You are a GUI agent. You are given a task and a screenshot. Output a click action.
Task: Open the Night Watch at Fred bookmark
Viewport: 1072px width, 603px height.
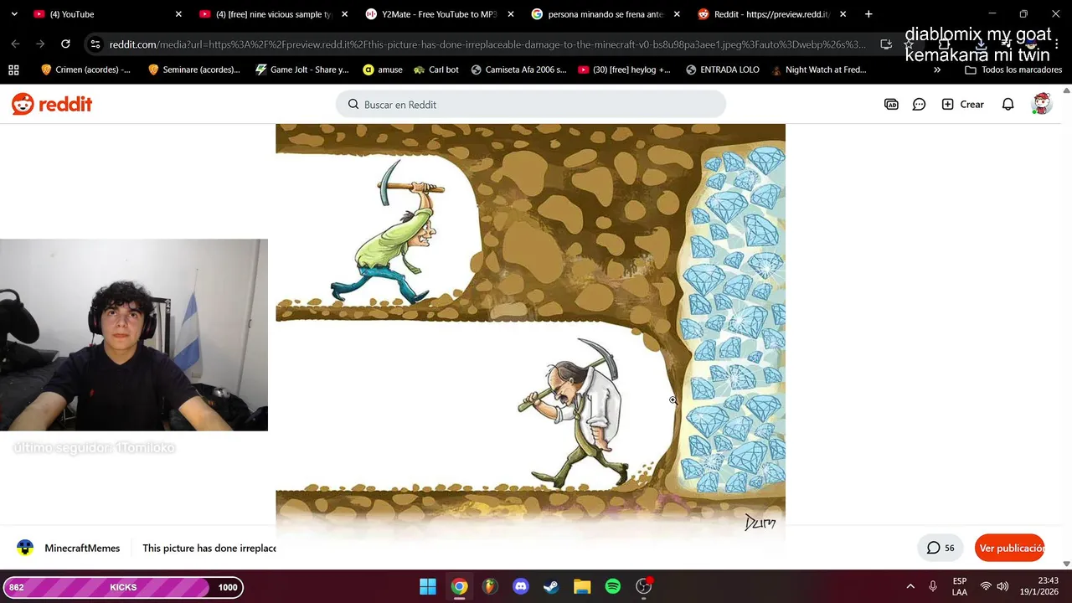819,70
